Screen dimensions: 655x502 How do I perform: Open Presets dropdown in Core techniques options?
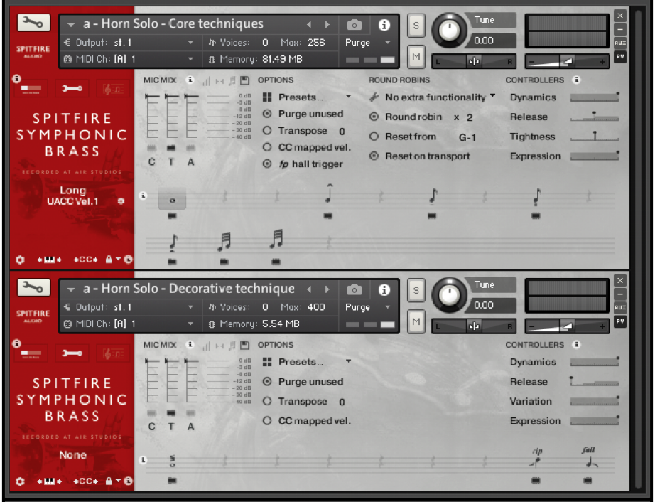click(307, 97)
